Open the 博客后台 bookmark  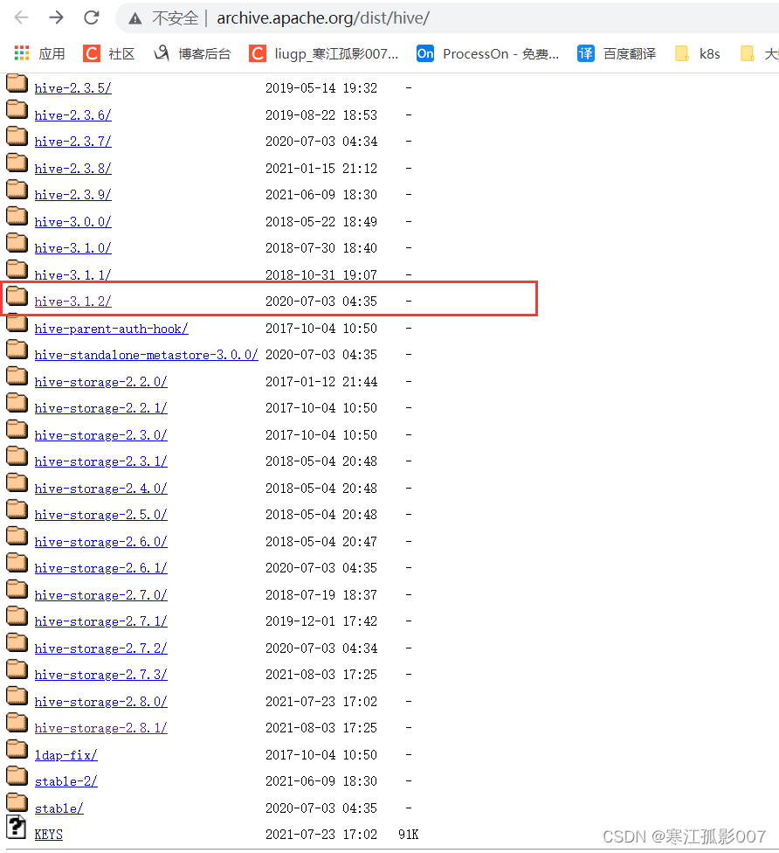192,53
